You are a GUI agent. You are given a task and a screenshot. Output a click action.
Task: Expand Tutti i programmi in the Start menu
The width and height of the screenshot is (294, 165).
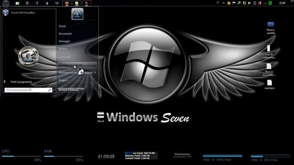(18, 82)
